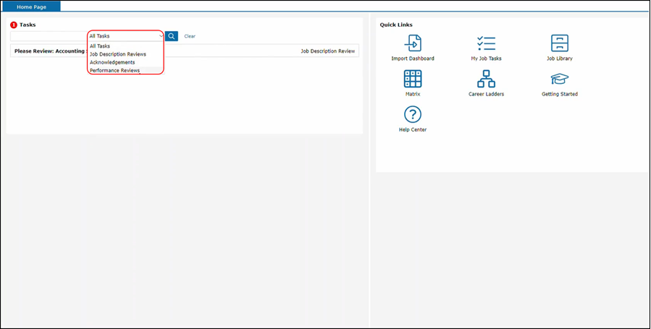Open the My Job Tasks checklist icon
This screenshot has height=329, width=651.
[486, 43]
